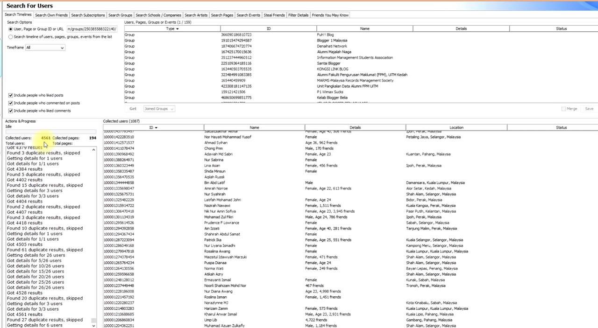Select user Nur Diana Awang row
This screenshot has height=328, width=598.
tap(350, 291)
